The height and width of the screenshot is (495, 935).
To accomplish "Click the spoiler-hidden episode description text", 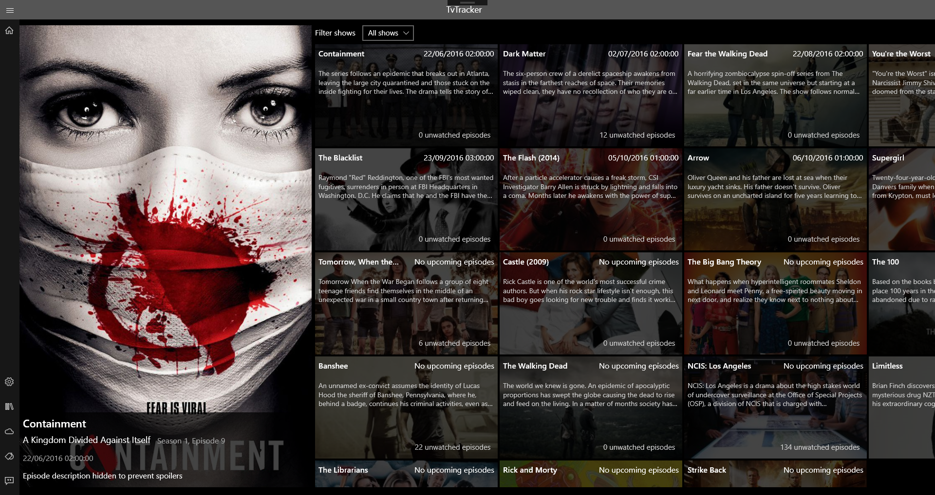I will pos(103,476).
